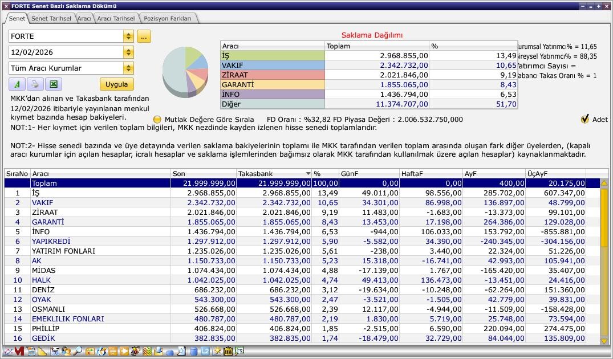Click the line chart icon in bottom toolbar

coord(8,352)
